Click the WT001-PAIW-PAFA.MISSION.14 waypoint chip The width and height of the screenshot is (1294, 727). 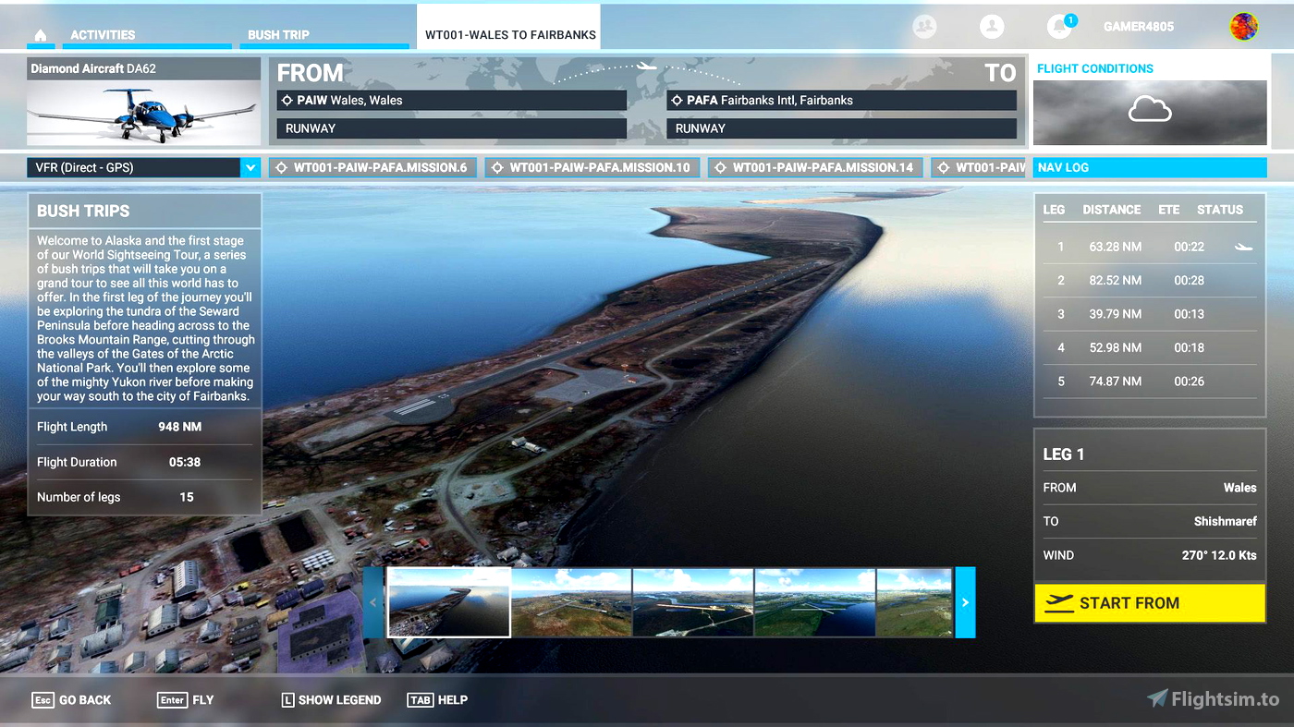click(815, 167)
